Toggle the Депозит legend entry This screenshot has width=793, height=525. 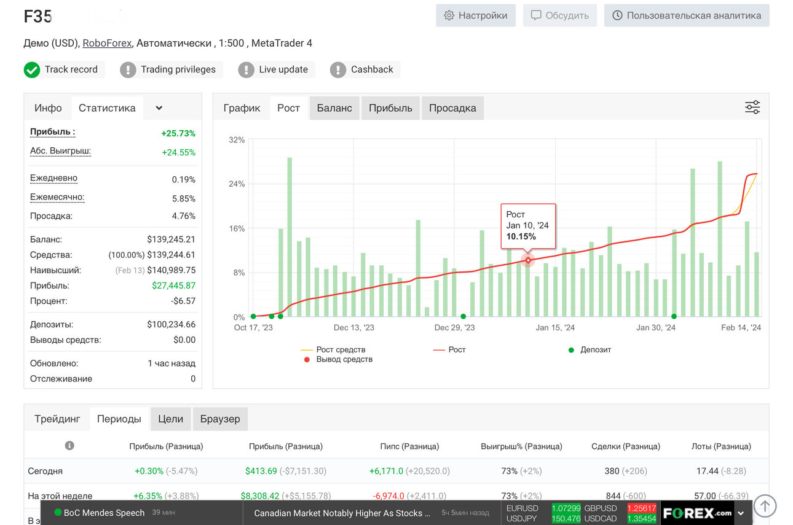click(590, 349)
